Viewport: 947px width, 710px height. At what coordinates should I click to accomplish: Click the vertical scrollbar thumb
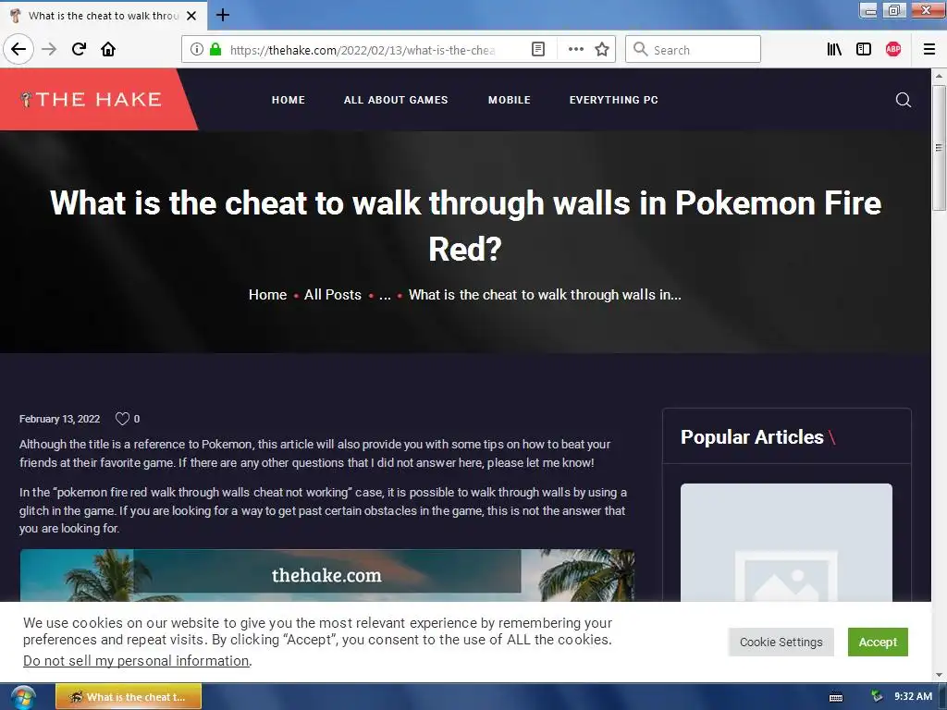click(x=939, y=147)
